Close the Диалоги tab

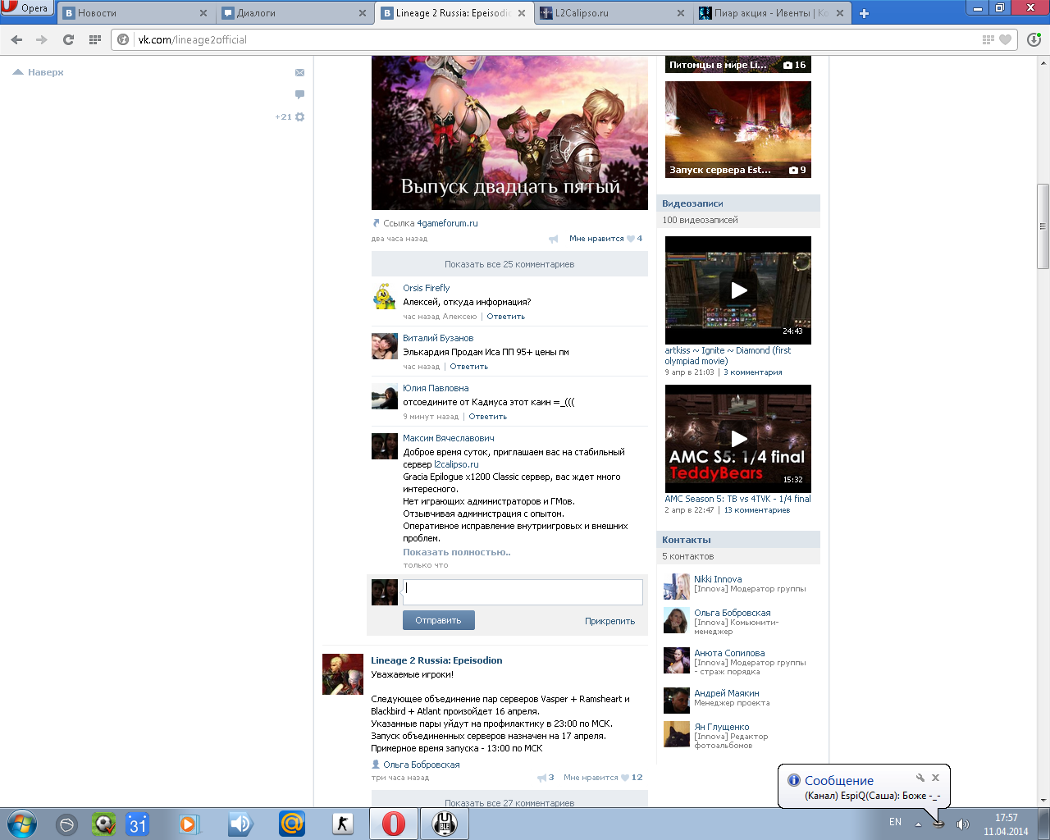tap(363, 13)
